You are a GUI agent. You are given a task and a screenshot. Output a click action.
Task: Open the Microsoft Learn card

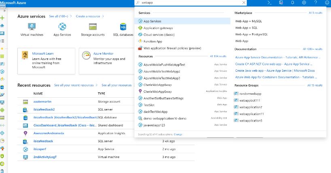pos(46,61)
